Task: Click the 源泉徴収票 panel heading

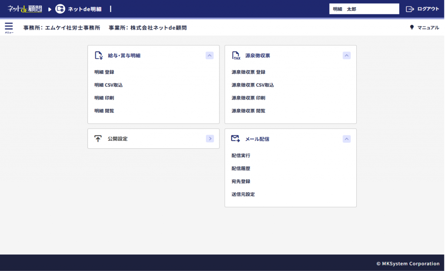Action: click(x=257, y=56)
